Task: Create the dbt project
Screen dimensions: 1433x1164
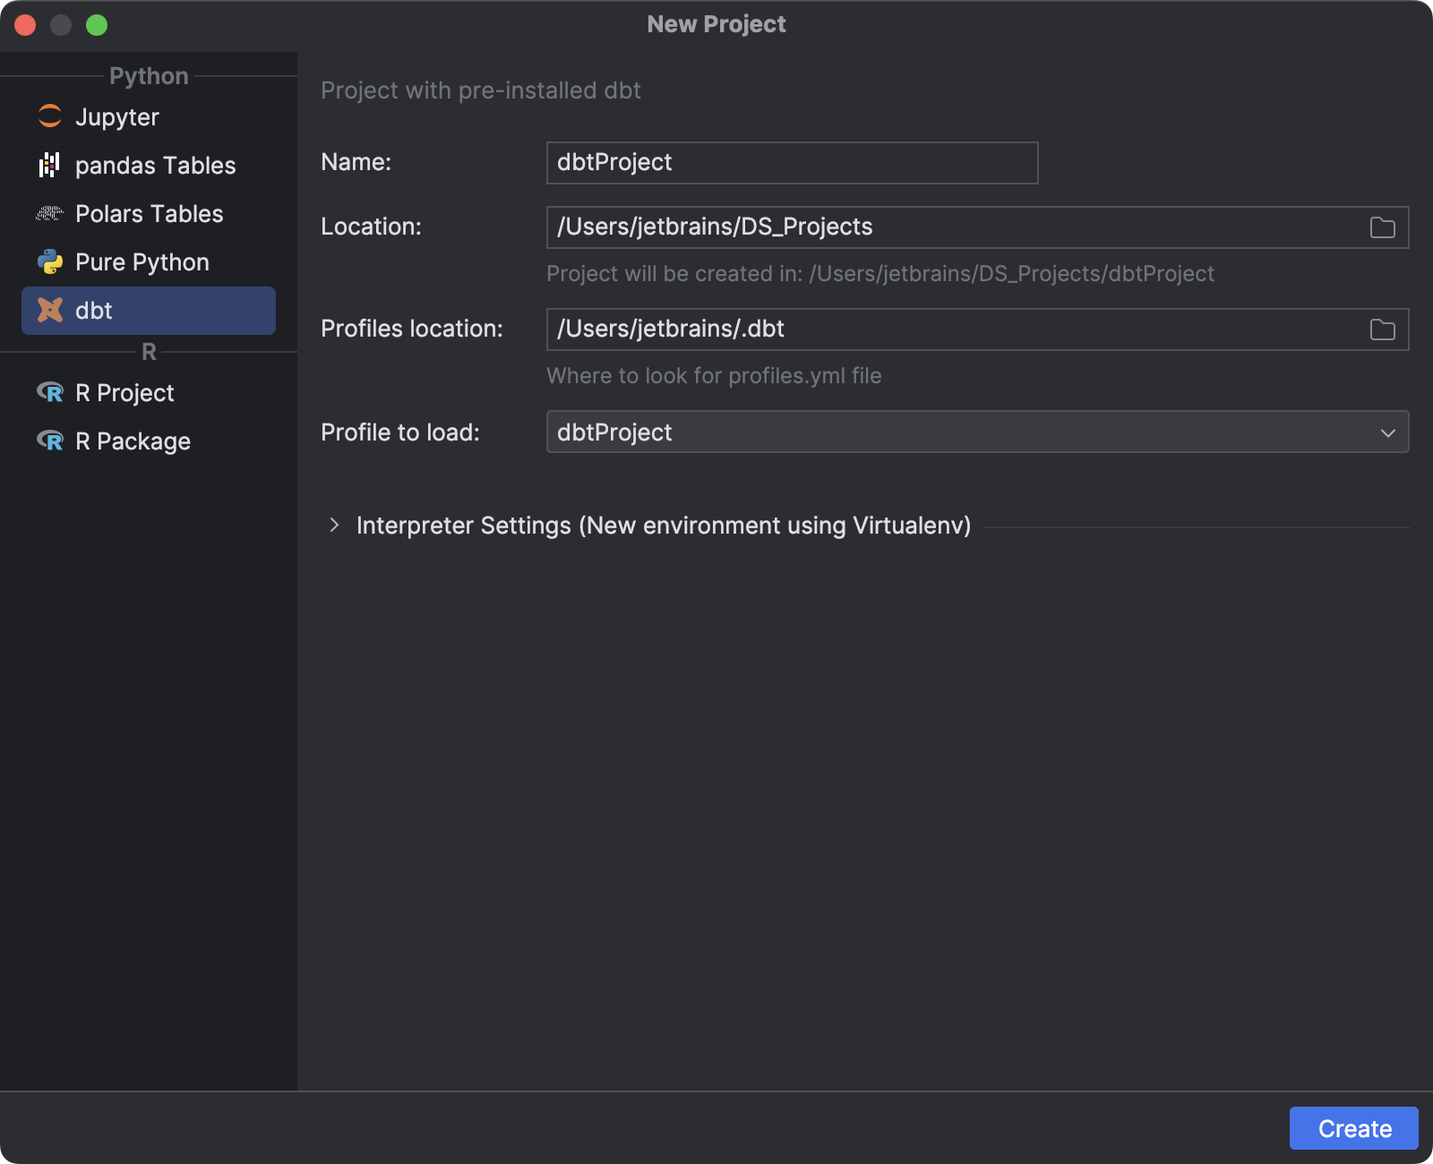Action: [x=1353, y=1128]
